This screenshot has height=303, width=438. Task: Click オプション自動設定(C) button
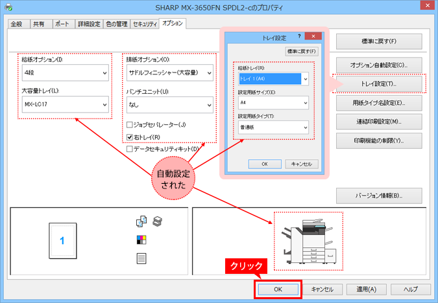379,65
